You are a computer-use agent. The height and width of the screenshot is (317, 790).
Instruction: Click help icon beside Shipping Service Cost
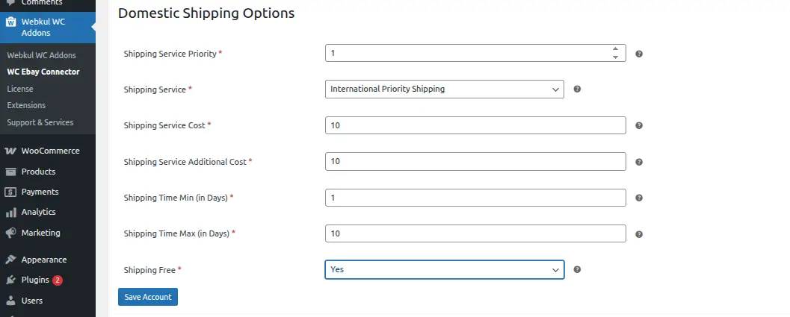point(639,126)
